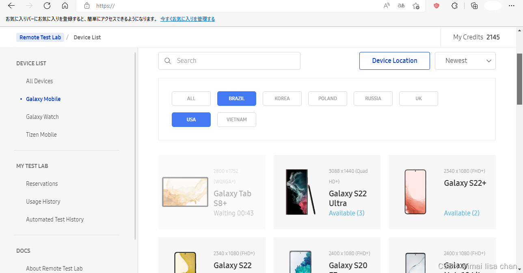Click DOCS sidebar heading
Screen dimensions: 523x273
(23, 251)
